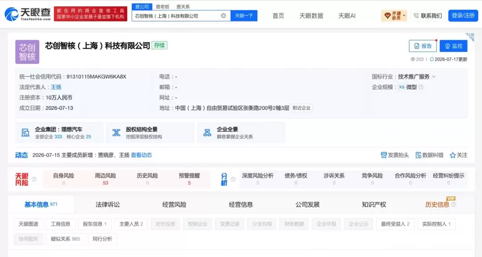Open 涉诉关系 analysis item

click(334, 179)
